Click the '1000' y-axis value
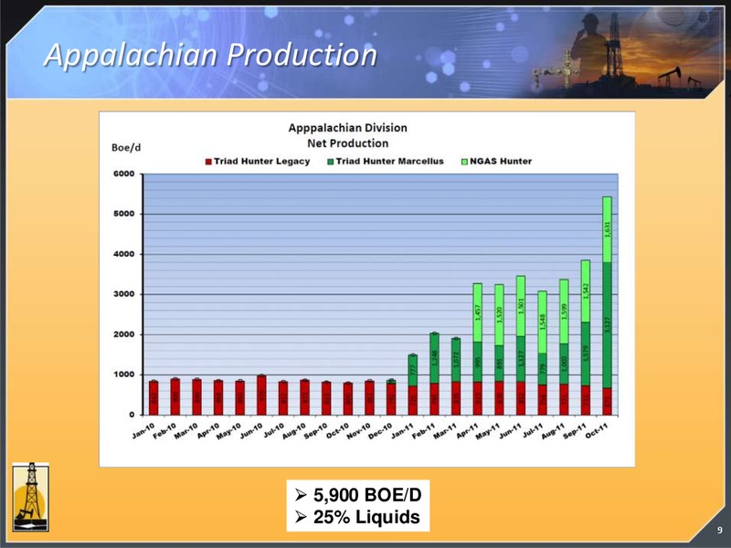The width and height of the screenshot is (731, 548). 123,374
